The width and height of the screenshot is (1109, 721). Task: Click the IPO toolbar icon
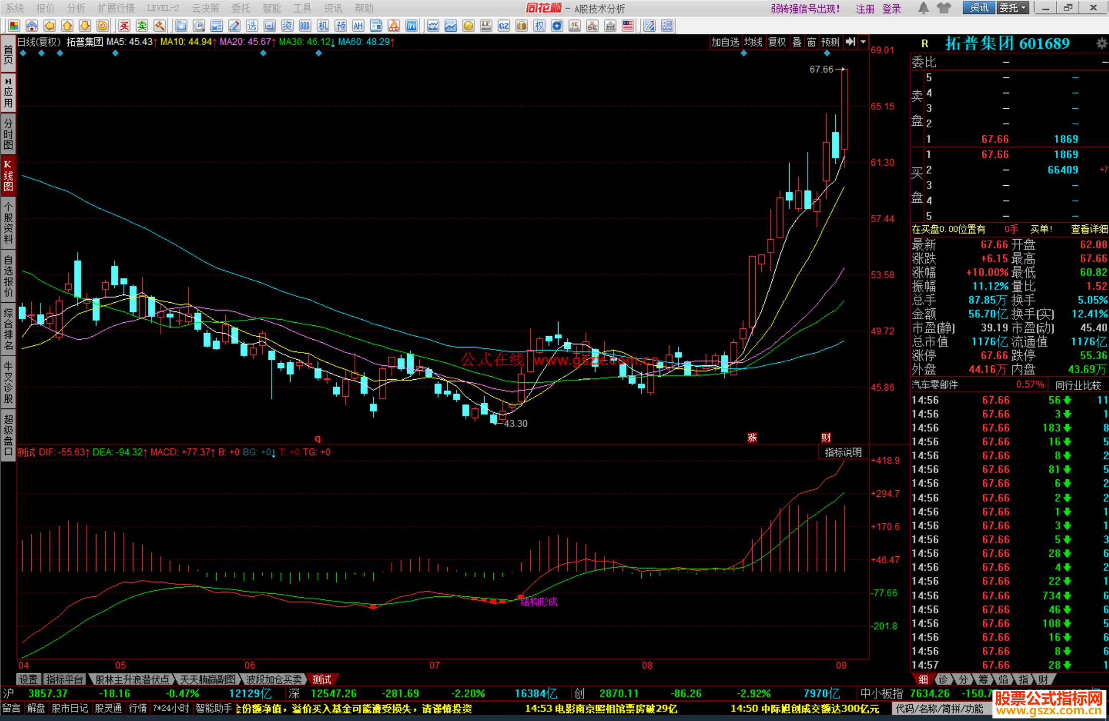point(411,26)
